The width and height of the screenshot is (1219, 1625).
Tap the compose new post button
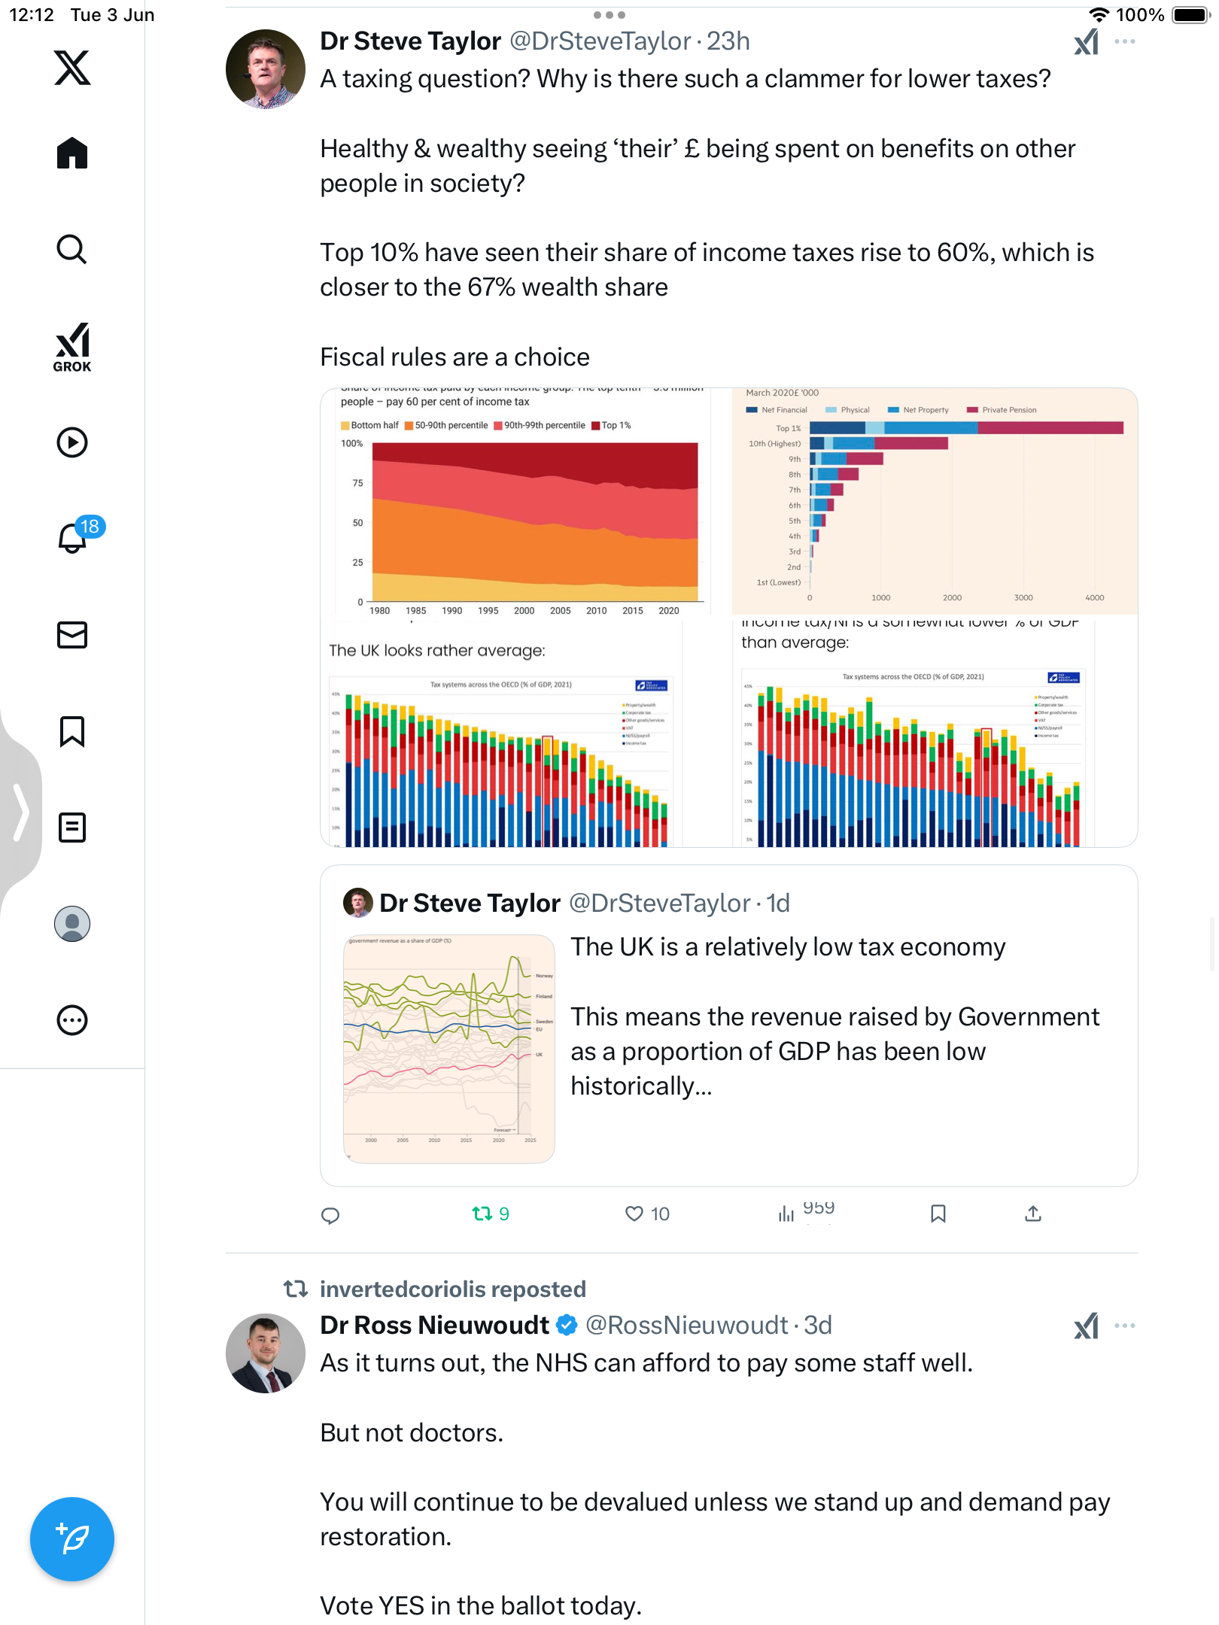pyautogui.click(x=72, y=1539)
